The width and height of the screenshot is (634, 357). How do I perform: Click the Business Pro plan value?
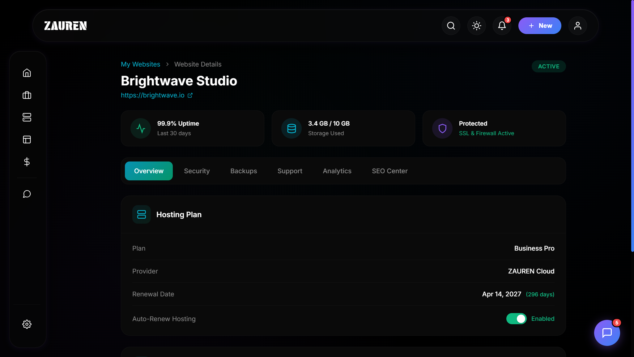click(x=534, y=248)
